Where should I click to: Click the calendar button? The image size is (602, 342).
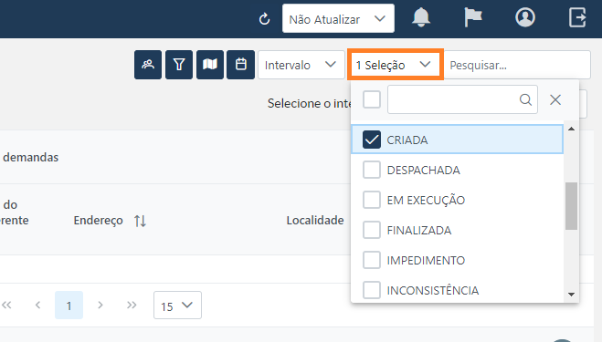pyautogui.click(x=241, y=65)
